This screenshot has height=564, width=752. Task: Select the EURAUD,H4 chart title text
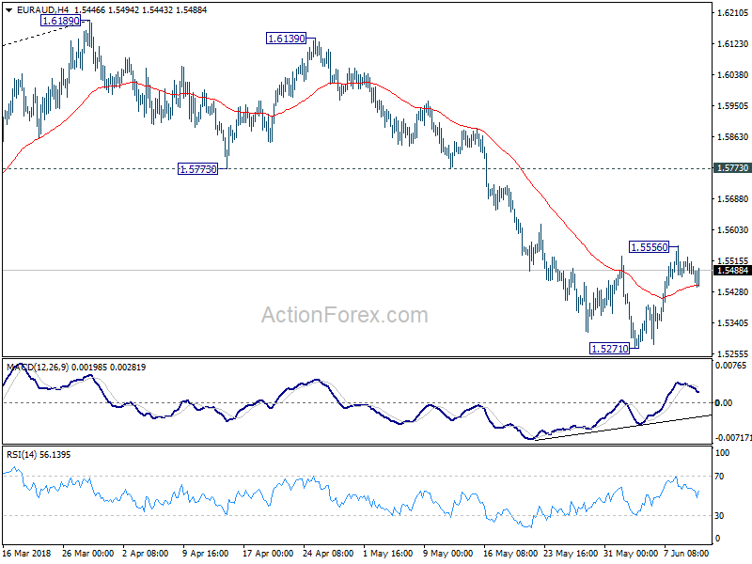[42, 10]
